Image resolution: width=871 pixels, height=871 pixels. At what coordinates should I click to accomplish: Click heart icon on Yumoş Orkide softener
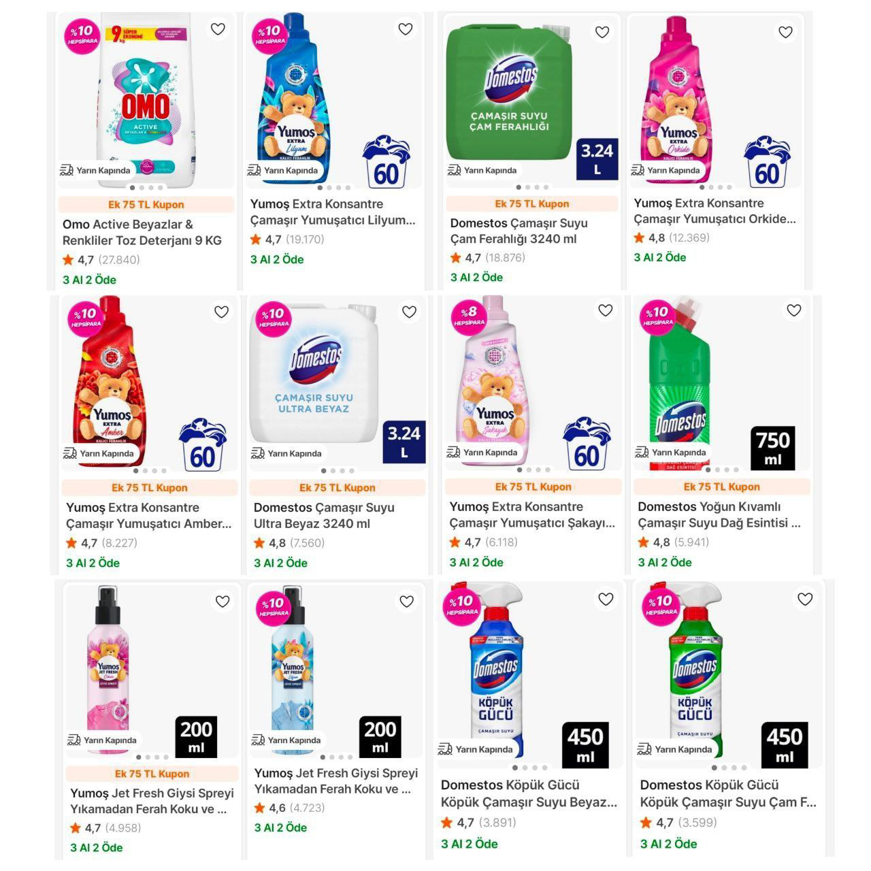point(785,32)
